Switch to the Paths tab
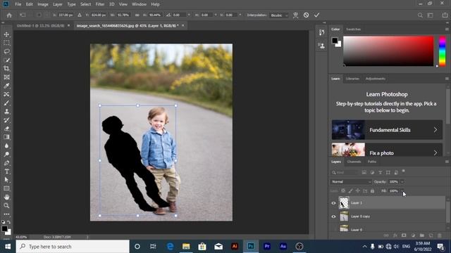The height and width of the screenshot is (253, 451). 371,162
